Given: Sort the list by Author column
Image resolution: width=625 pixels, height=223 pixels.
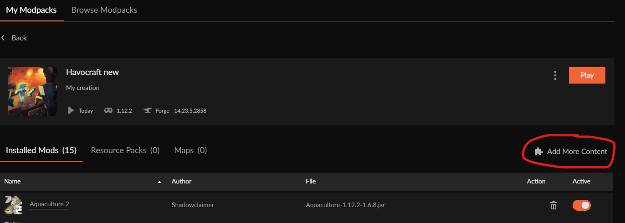Looking at the screenshot, I should pos(181,181).
